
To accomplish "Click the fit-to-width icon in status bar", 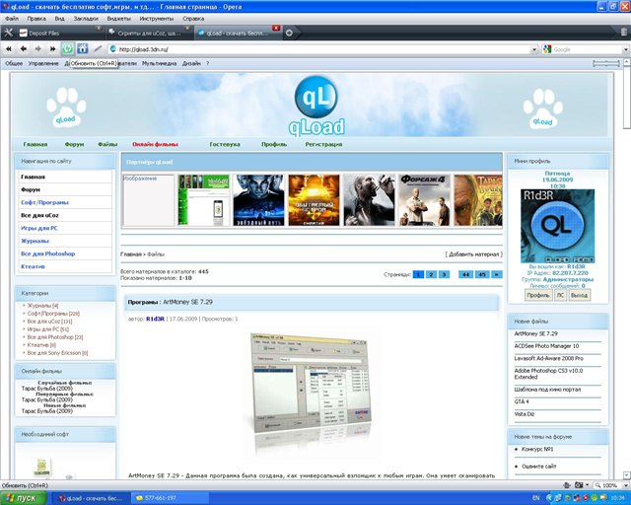I will click(x=567, y=485).
